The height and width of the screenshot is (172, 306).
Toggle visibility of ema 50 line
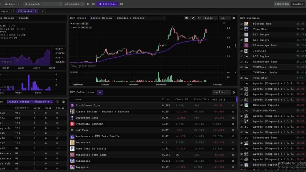point(83,28)
